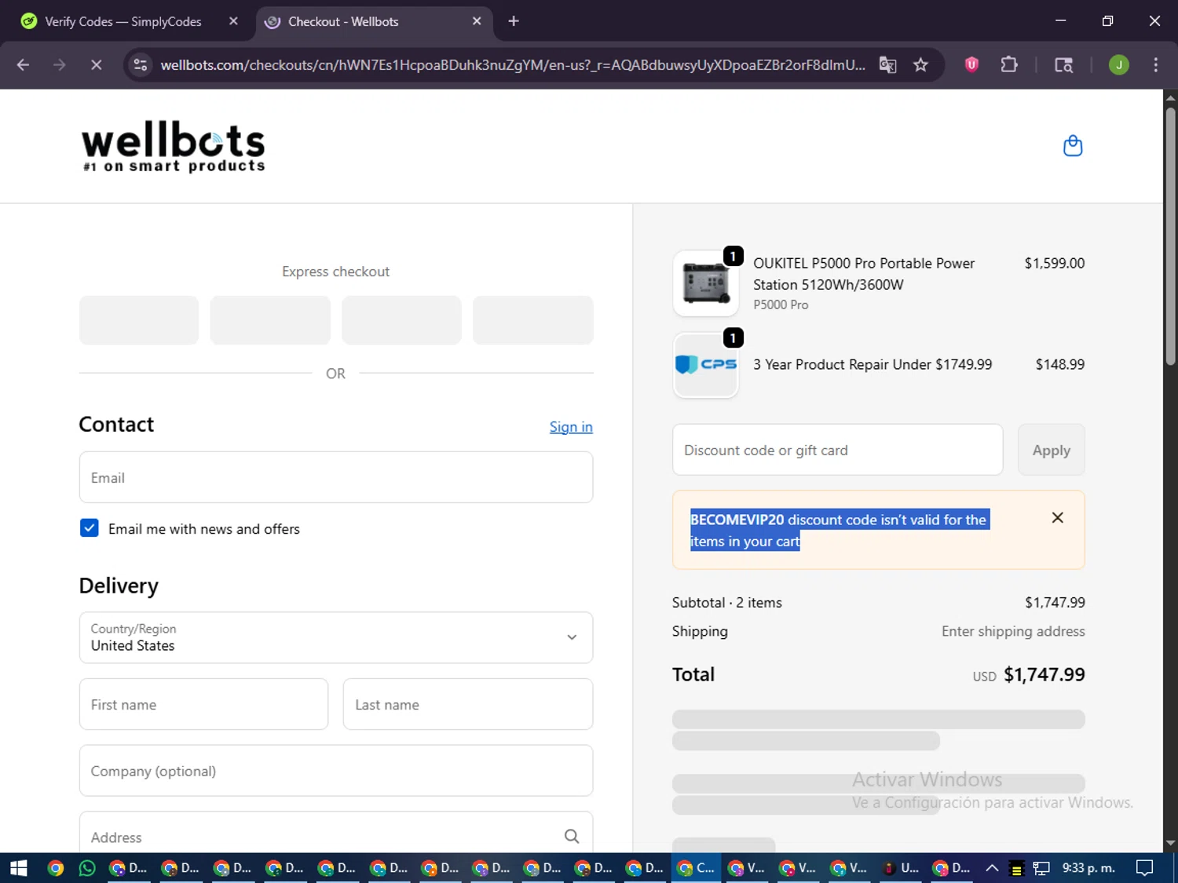
Task: Click the OUKITEL P5000 Pro Portable Power Station title
Action: 864,274
